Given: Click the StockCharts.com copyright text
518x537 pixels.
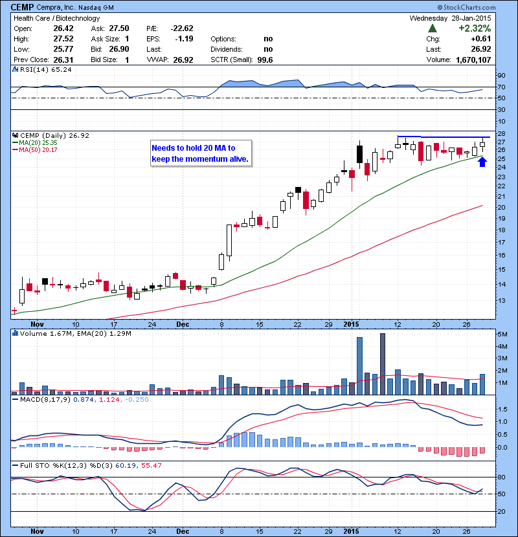Looking at the screenshot, I should [467, 7].
